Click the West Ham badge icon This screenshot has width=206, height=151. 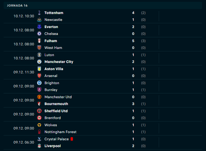coord(39,48)
